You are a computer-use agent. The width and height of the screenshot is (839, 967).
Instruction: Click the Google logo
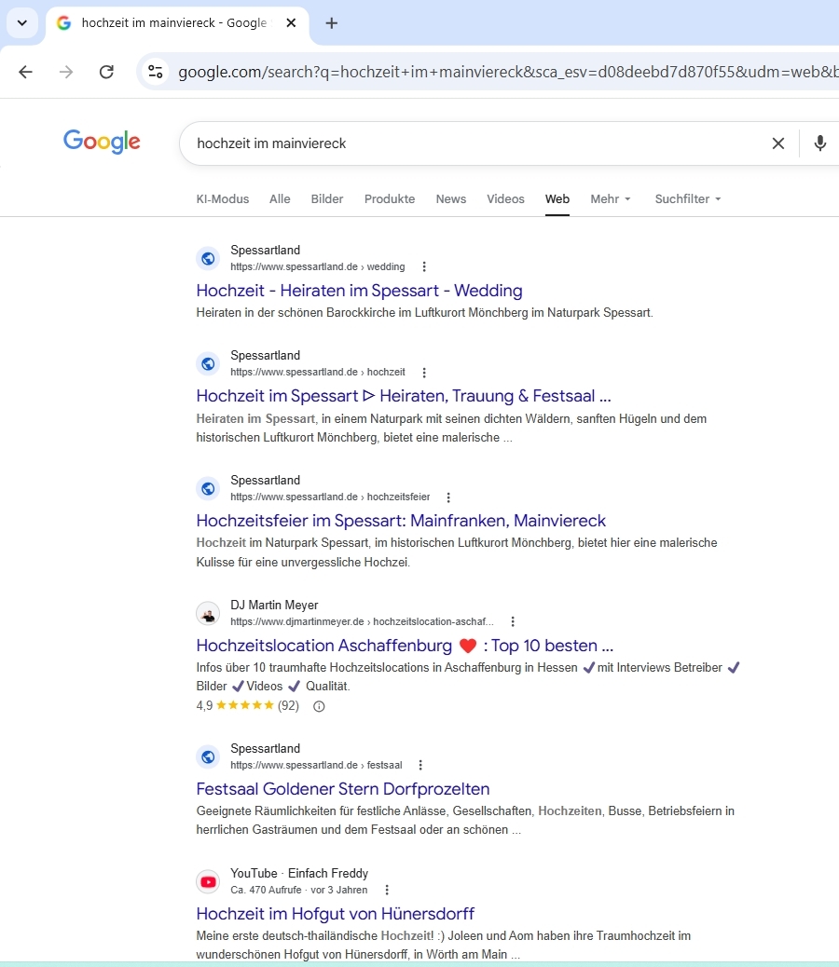(102, 142)
